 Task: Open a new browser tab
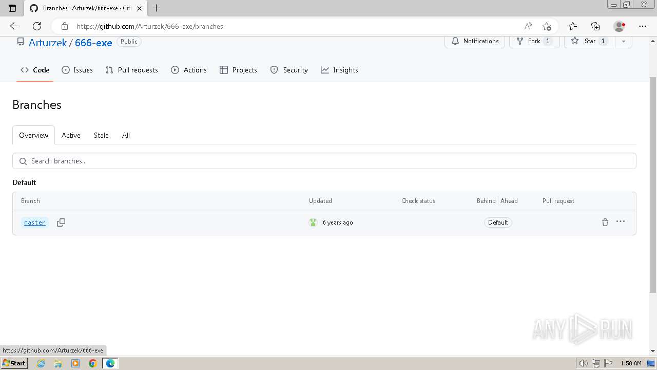[x=157, y=8]
